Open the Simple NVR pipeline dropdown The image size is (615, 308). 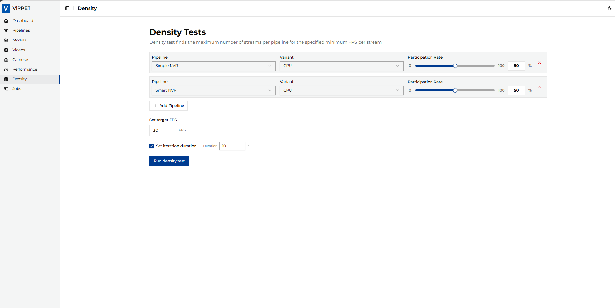pyautogui.click(x=213, y=66)
